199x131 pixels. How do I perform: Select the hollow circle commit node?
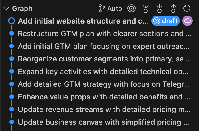(x=12, y=21)
